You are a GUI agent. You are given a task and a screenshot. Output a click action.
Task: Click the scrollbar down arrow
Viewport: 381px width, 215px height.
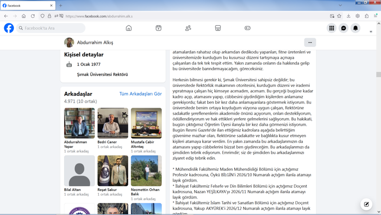[379, 212]
